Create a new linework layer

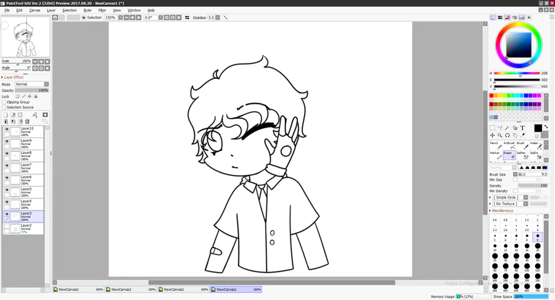[x=13, y=115]
